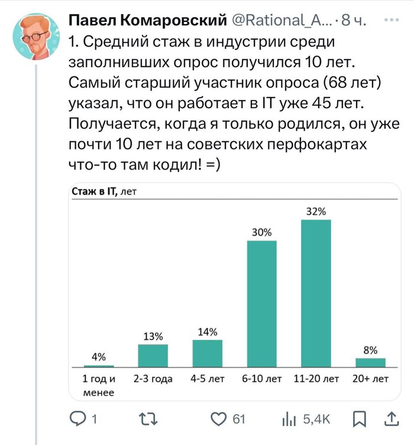Bookmark this tweet
This screenshot has width=414, height=445.
click(x=359, y=419)
